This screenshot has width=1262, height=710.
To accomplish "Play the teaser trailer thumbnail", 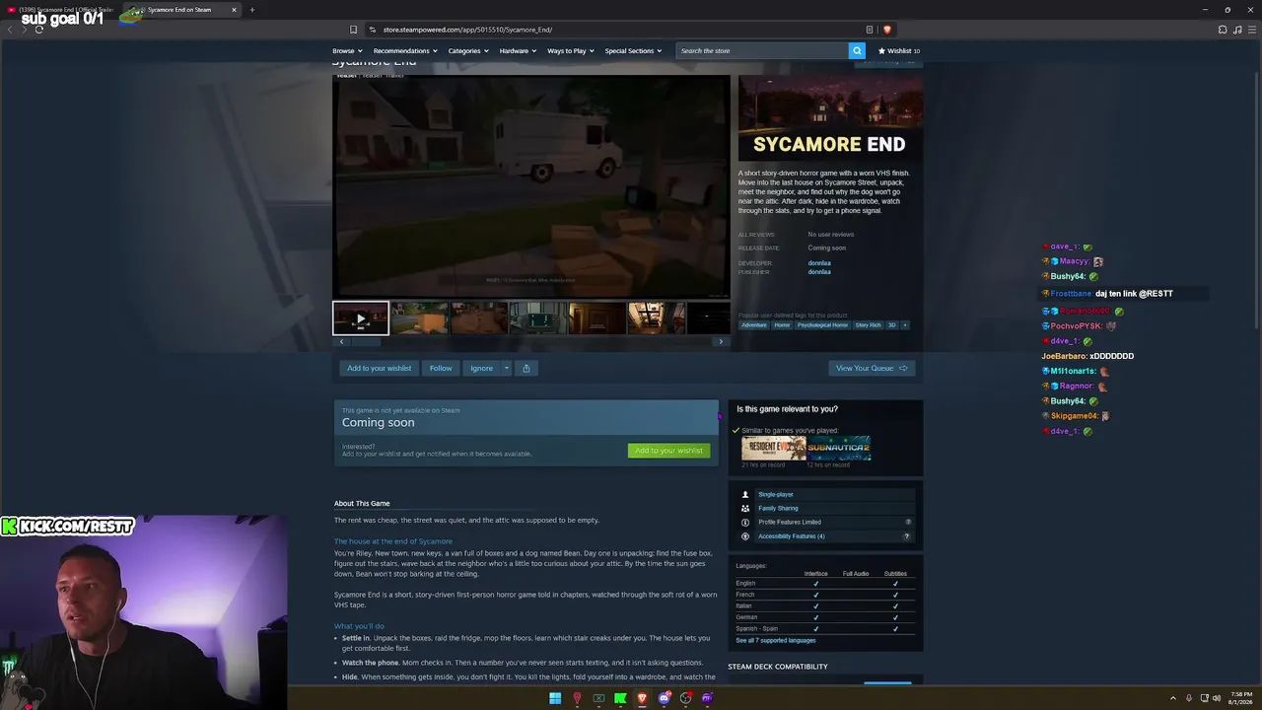I will click(361, 319).
